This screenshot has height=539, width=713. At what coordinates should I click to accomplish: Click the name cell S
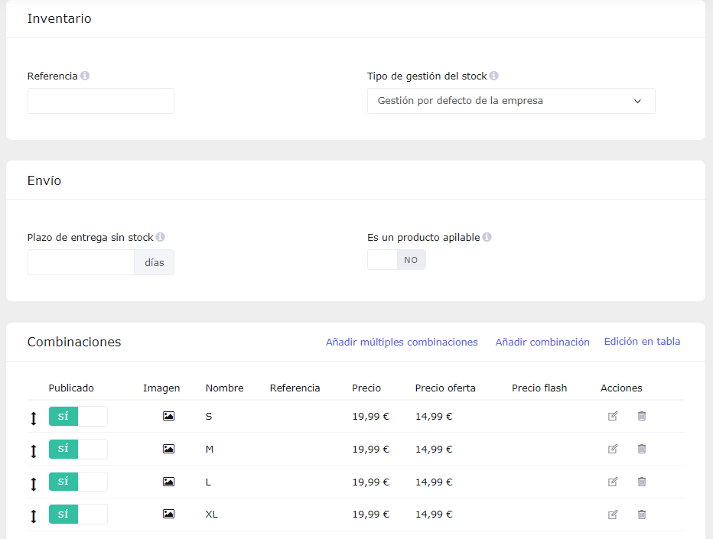coord(209,417)
